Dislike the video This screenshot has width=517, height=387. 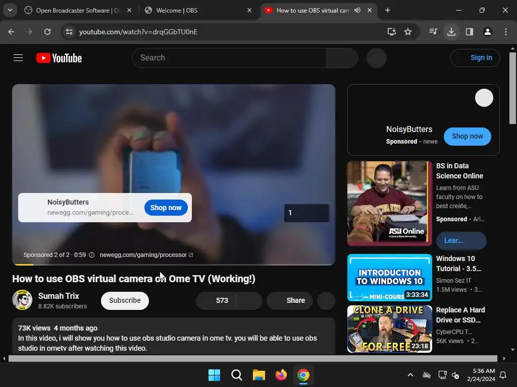click(249, 300)
